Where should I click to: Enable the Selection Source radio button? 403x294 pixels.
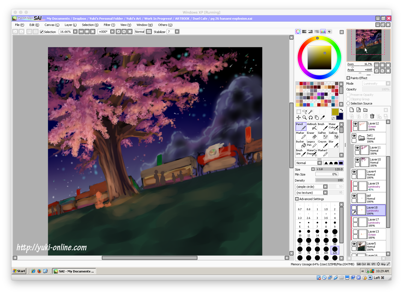pos(348,103)
